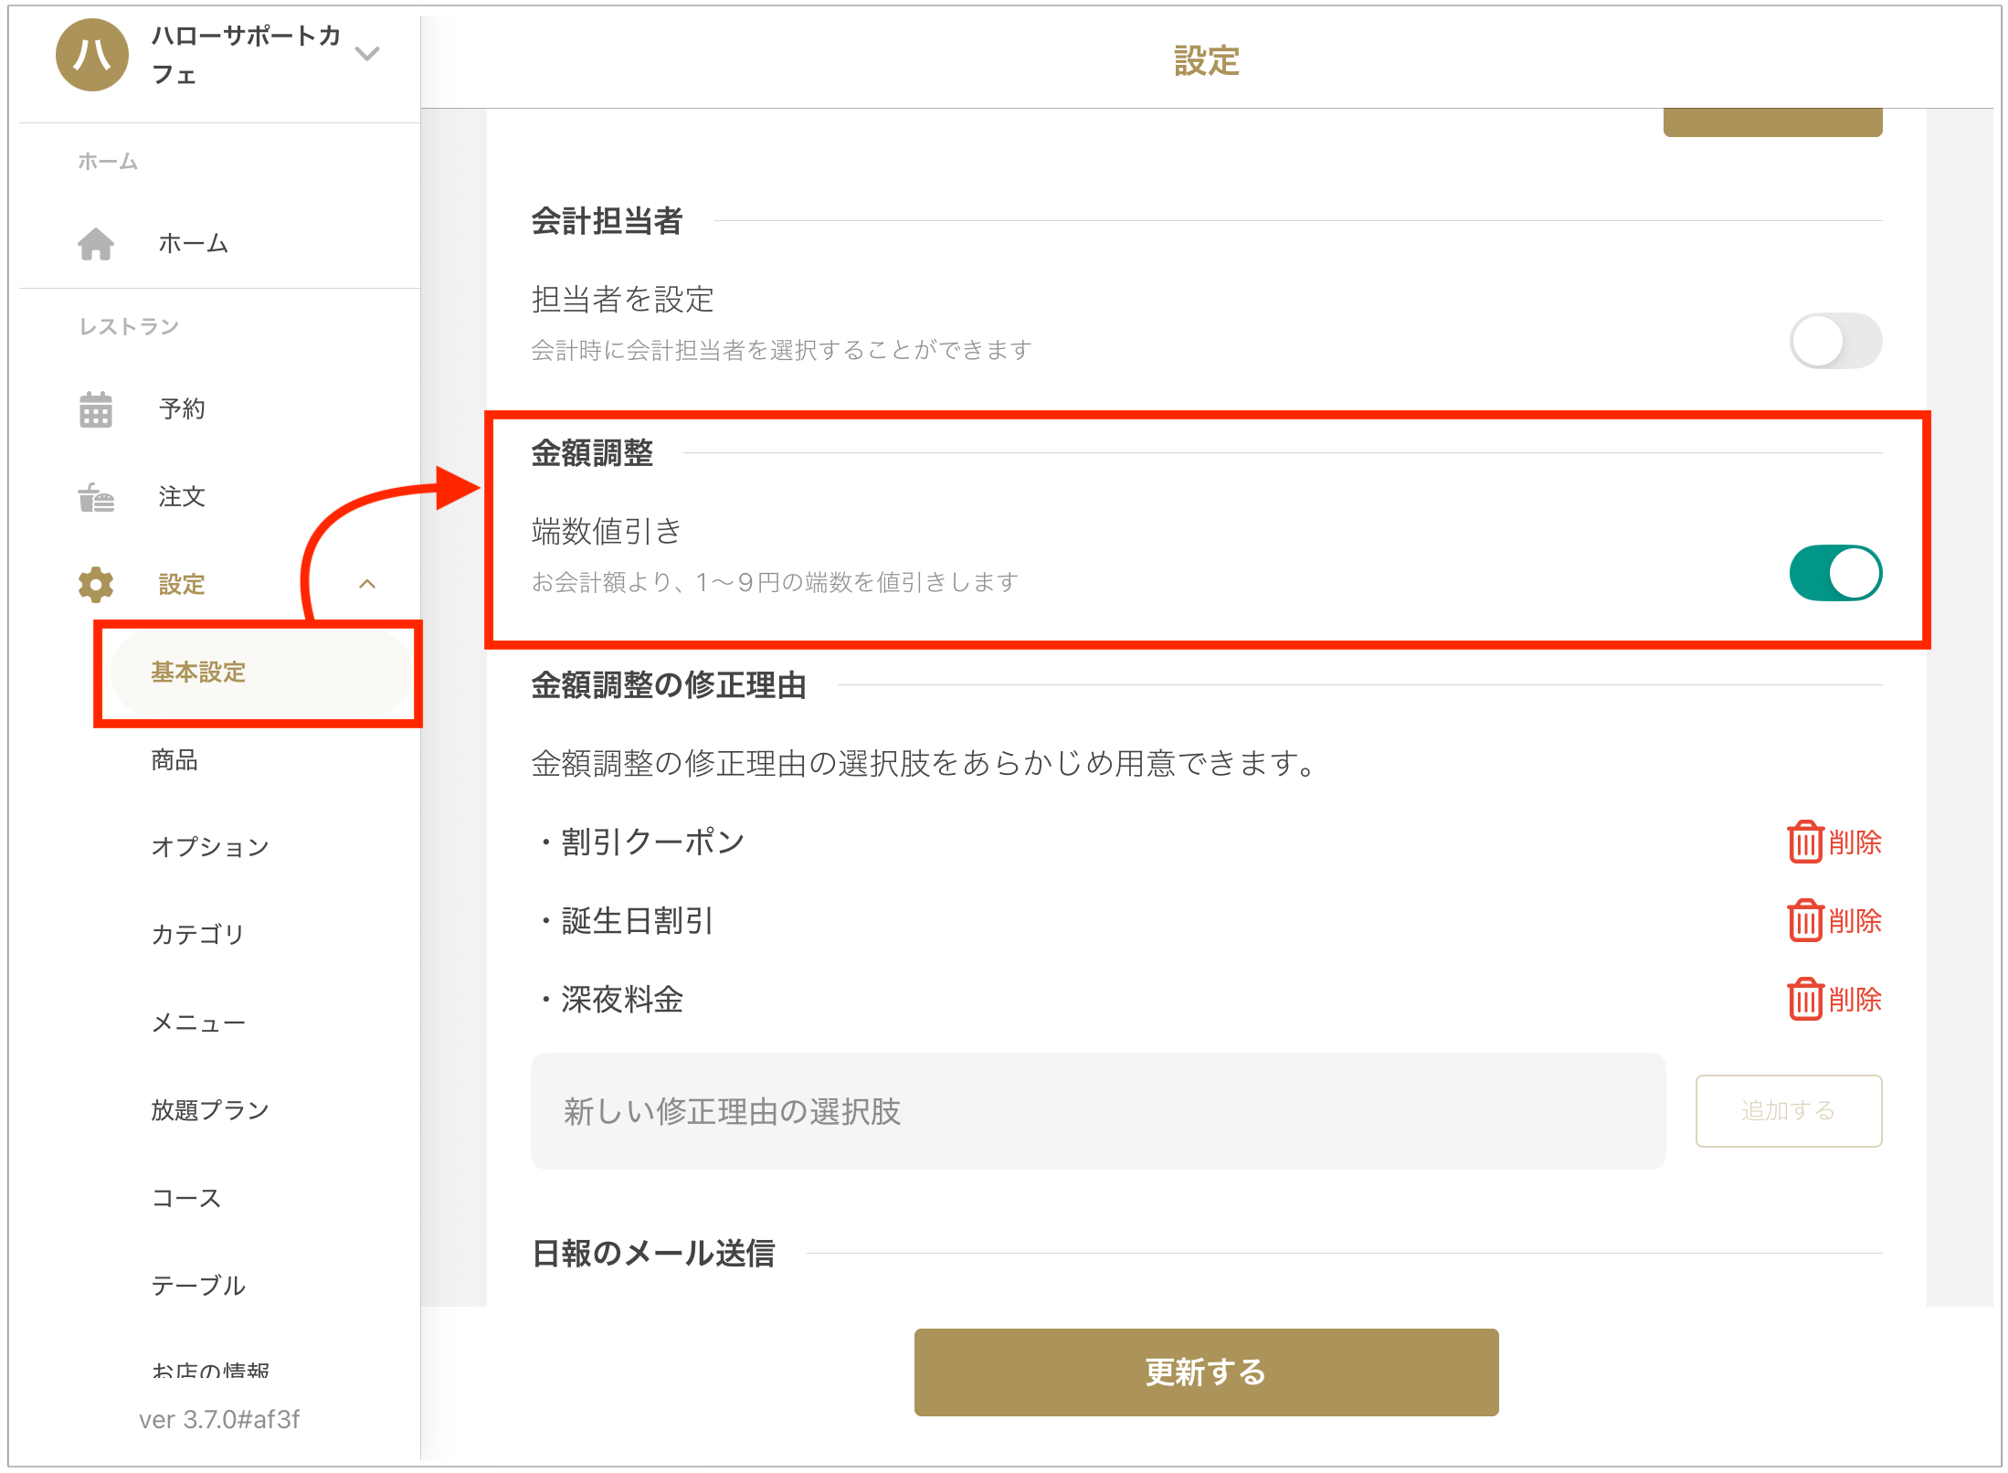Open the 基本設定 menu item
Image resolution: width=2008 pixels, height=1473 pixels.
(x=199, y=673)
